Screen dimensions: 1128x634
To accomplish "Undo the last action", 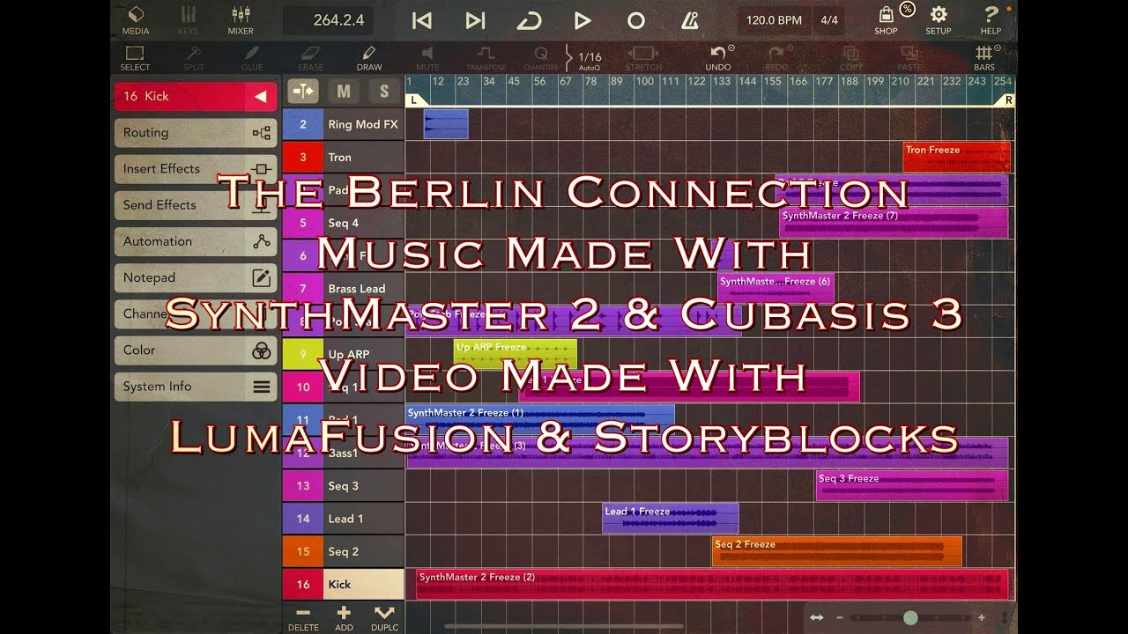I will pos(718,58).
